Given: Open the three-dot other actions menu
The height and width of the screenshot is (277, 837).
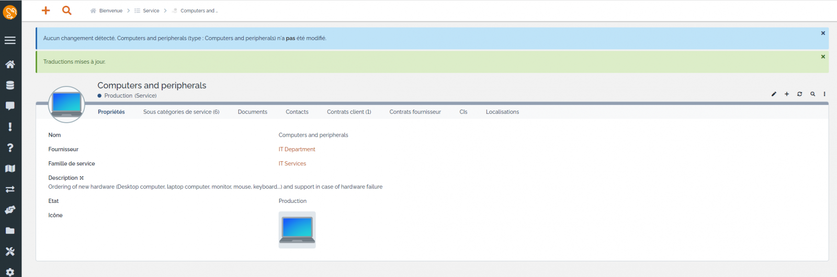Looking at the screenshot, I should [x=824, y=94].
